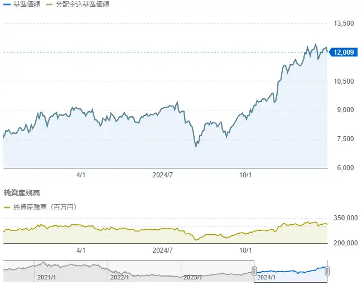The width and height of the screenshot is (362, 285).
Task: Click the 9,000 axis label
Action: tap(345, 110)
